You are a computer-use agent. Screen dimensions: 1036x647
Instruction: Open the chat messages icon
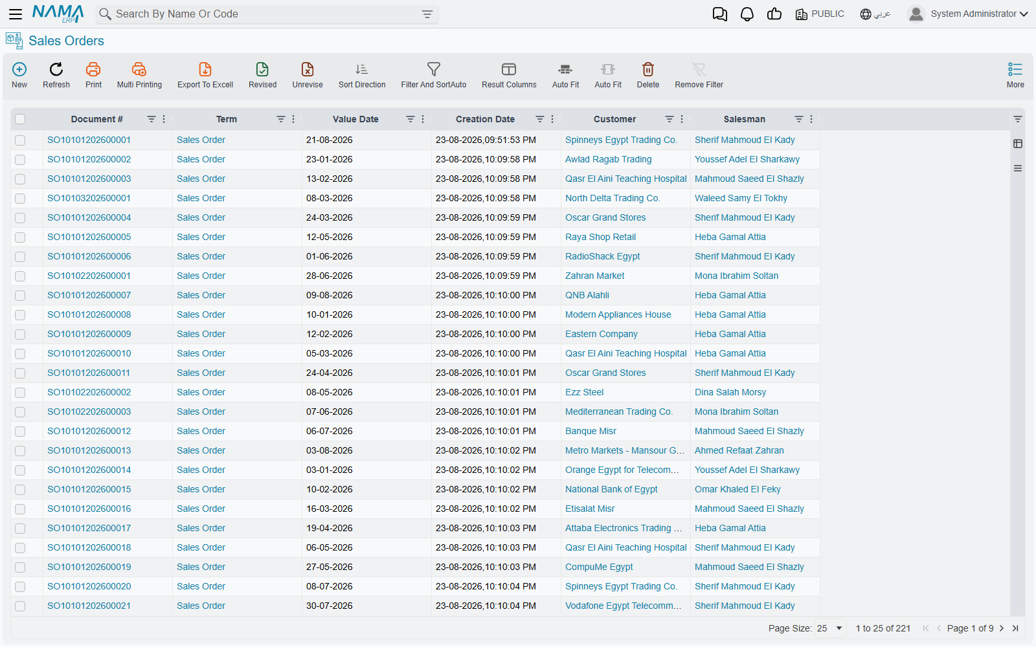pyautogui.click(x=720, y=14)
